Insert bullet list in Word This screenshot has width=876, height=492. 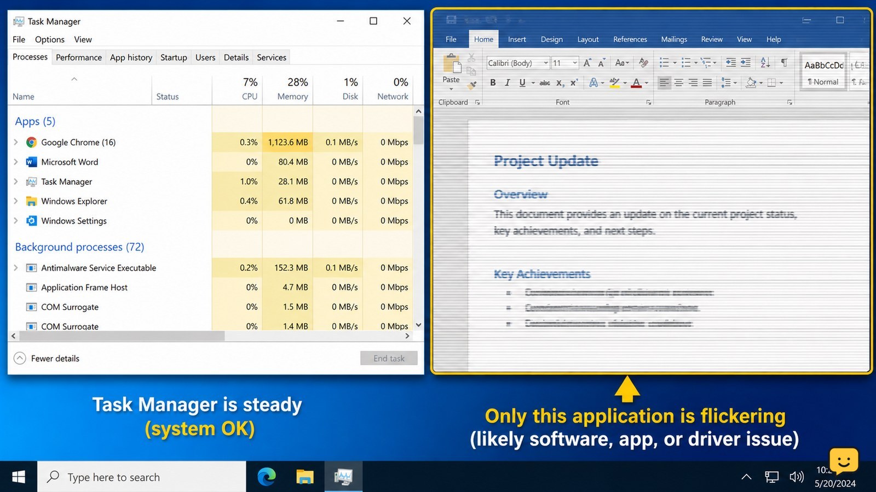[x=664, y=63]
